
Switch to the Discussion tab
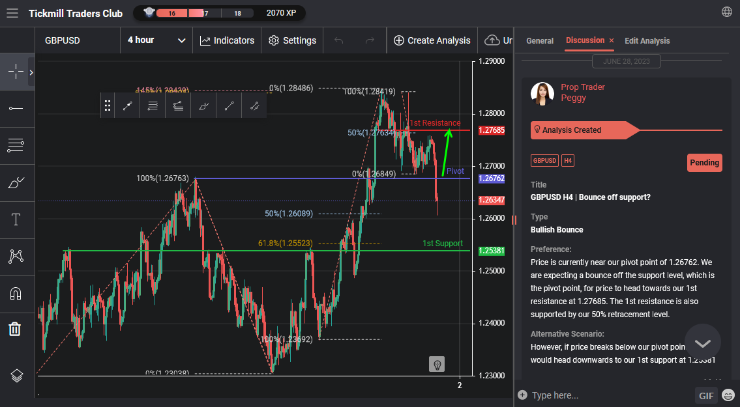(585, 40)
